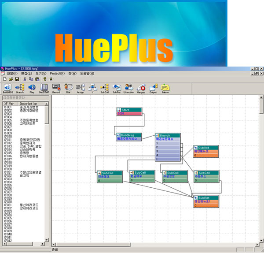
Task: Select the lower SubRet node
Action: click(x=206, y=201)
